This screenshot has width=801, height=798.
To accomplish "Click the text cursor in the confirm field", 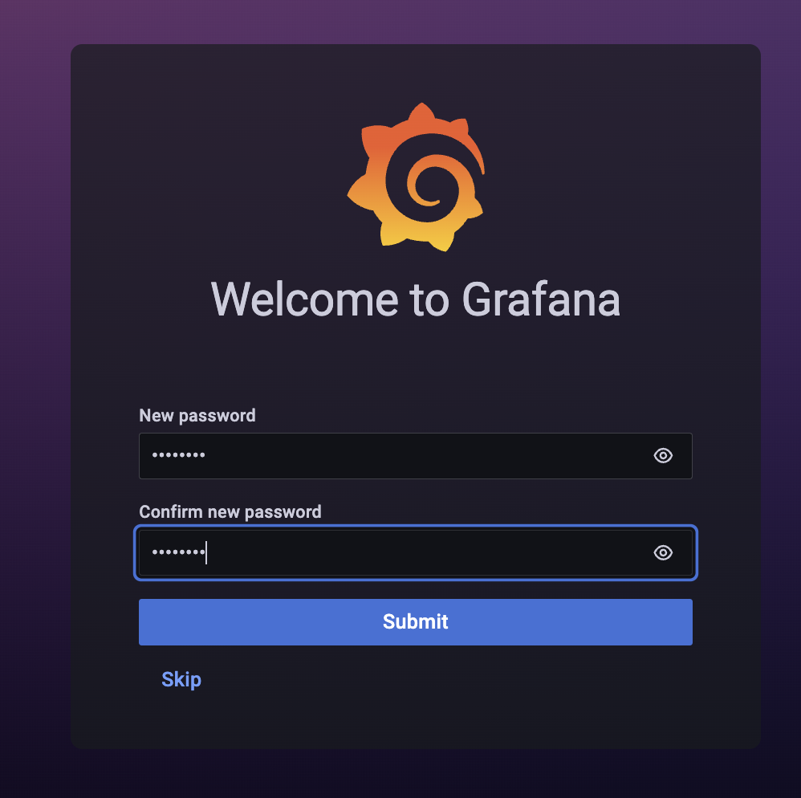I will tap(206, 552).
